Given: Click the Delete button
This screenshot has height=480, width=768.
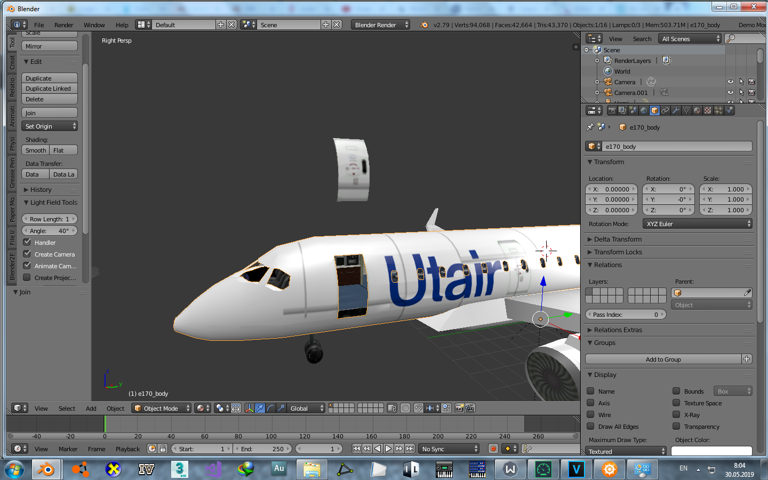Looking at the screenshot, I should [x=50, y=99].
